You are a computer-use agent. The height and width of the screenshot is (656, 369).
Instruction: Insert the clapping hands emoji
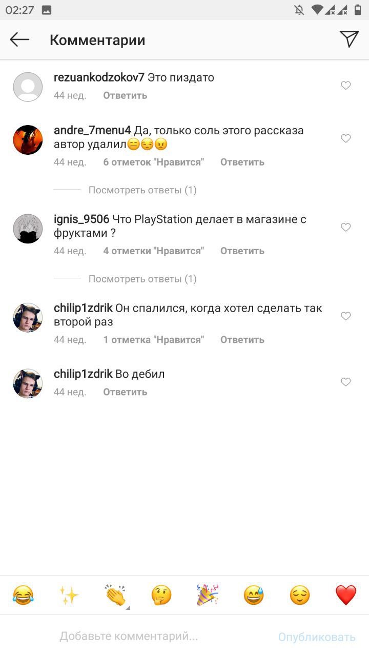115,595
